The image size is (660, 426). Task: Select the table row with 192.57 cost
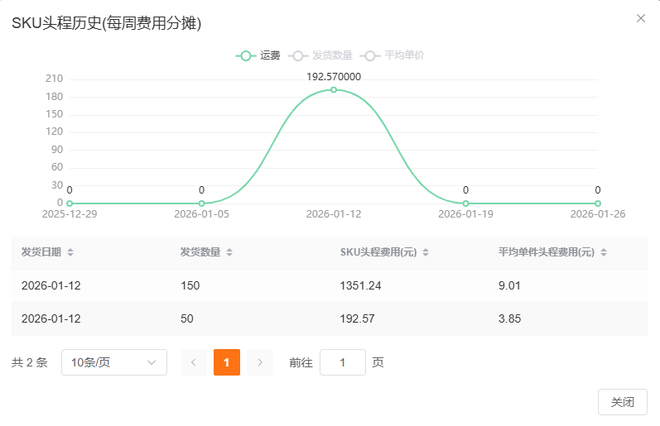pyautogui.click(x=330, y=318)
